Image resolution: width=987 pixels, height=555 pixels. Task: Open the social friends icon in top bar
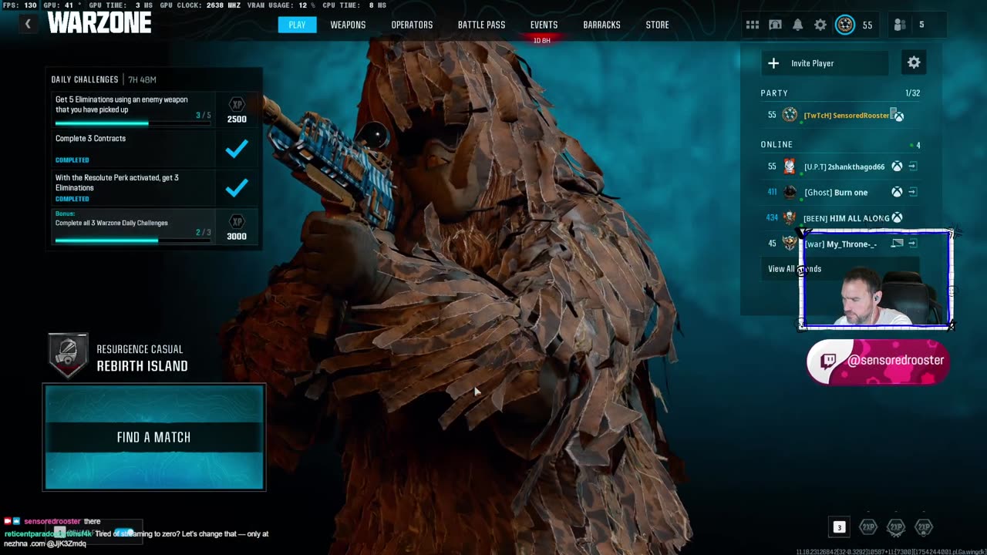(899, 25)
